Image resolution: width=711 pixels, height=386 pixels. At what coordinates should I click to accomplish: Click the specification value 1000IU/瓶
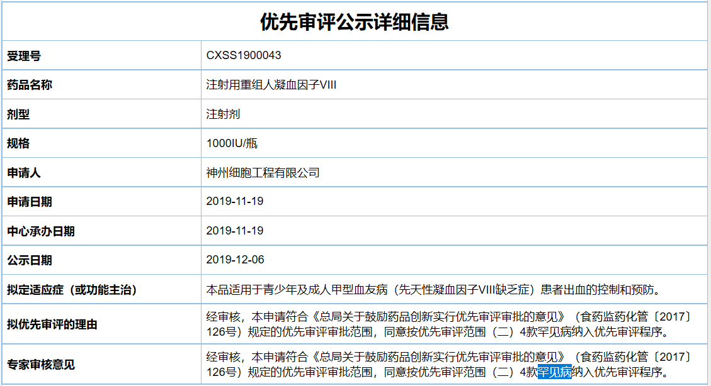232,143
